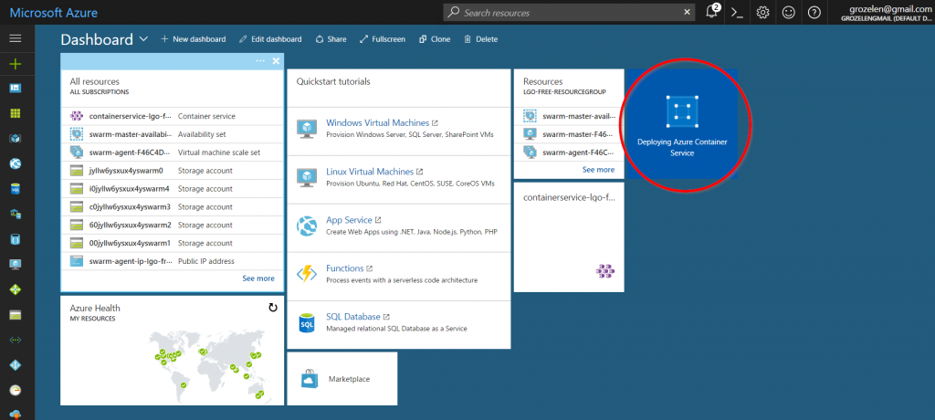Click the feedback smiley icon
This screenshot has width=935, height=420.
(789, 13)
